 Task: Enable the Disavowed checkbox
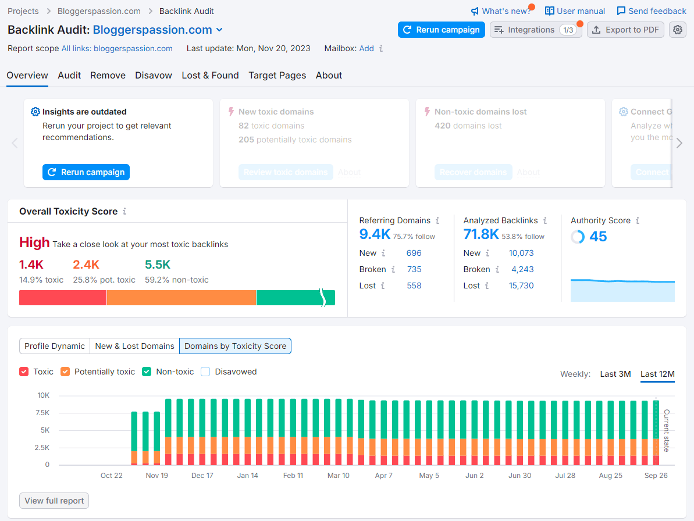tap(205, 371)
